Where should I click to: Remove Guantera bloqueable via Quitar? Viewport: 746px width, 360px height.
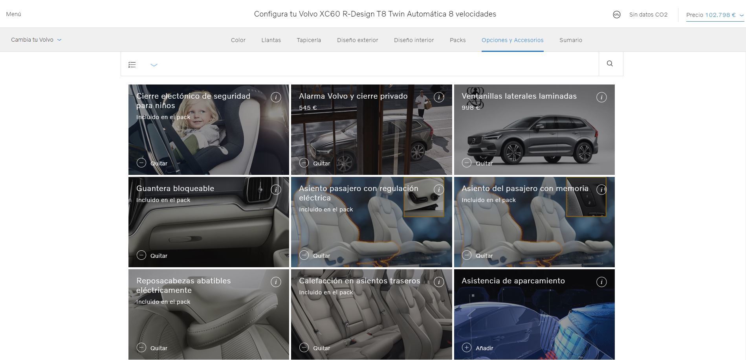point(152,255)
